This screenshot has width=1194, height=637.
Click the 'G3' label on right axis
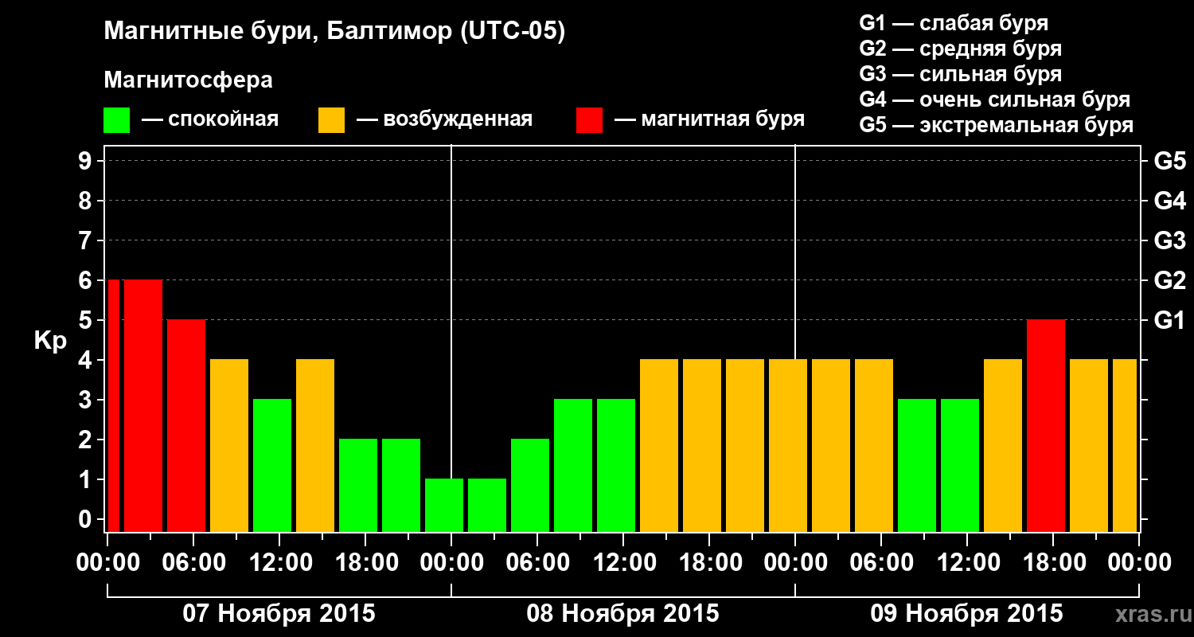[x=1169, y=241]
